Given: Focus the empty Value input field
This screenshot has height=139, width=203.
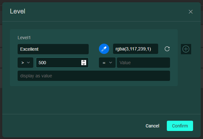Looking at the screenshot, I should (x=143, y=63).
